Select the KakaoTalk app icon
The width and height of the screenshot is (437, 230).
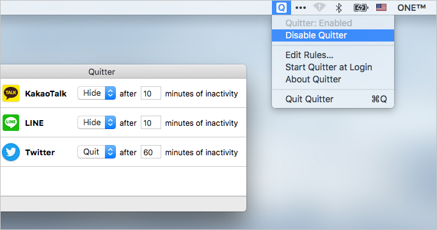tap(11, 93)
